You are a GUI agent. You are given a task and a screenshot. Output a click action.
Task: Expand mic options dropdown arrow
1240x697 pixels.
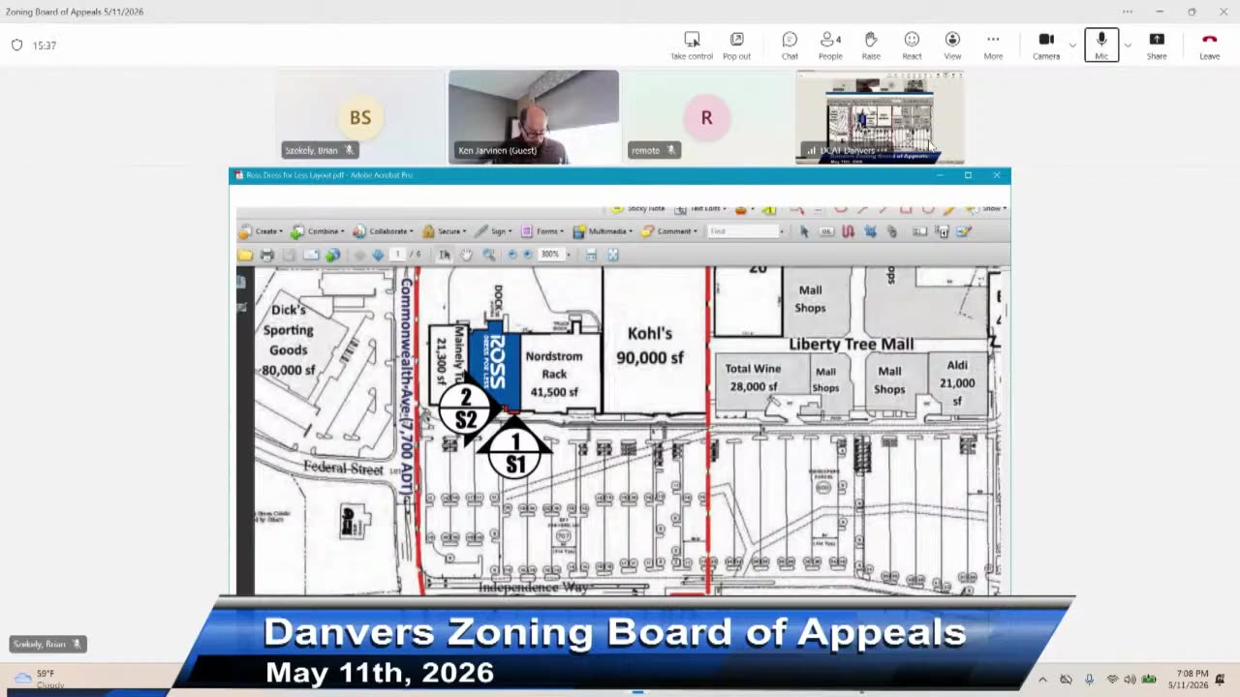pyautogui.click(x=1128, y=45)
